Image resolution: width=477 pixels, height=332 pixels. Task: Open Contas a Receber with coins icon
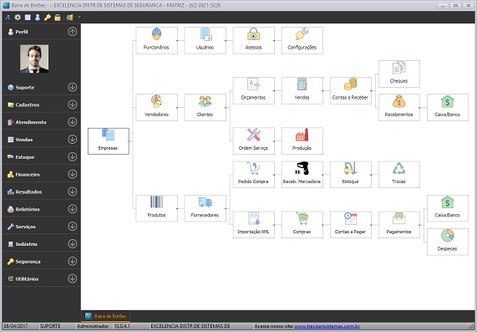tap(351, 90)
